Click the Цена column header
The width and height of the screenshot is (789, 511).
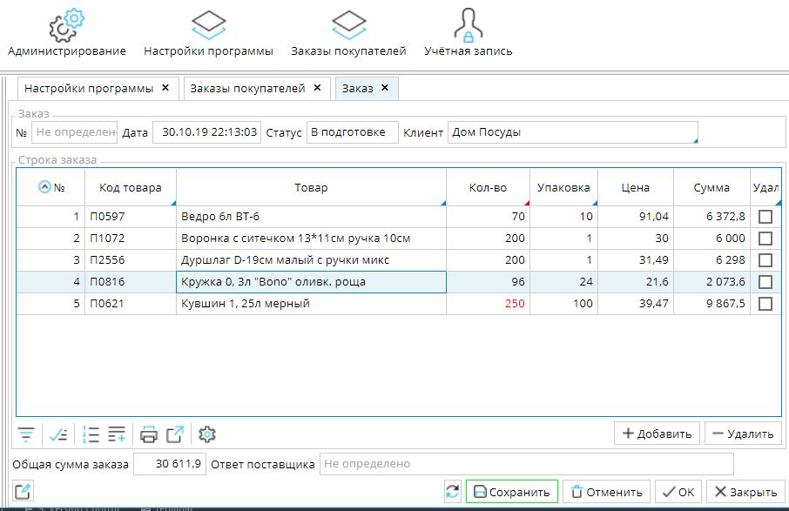(x=636, y=188)
